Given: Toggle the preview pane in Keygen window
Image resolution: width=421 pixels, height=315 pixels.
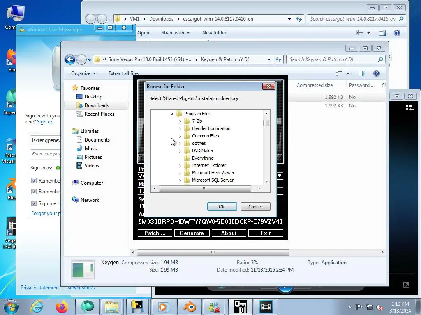Looking at the screenshot, I should (x=362, y=73).
